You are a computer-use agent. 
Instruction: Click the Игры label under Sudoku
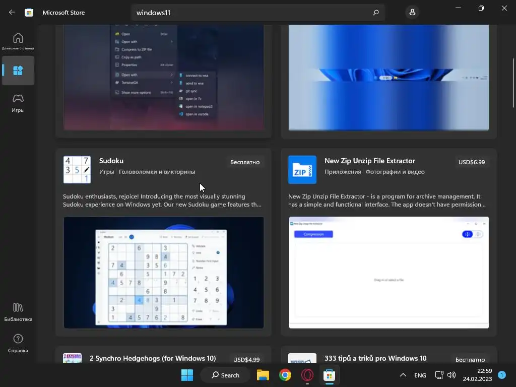[107, 172]
